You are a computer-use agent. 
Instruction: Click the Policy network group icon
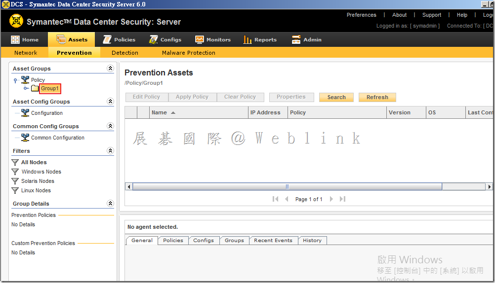[25, 80]
